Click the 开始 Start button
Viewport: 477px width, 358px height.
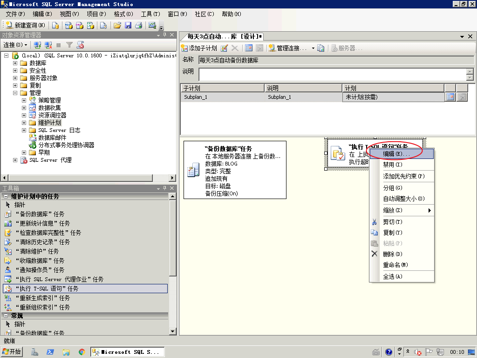click(x=12, y=352)
